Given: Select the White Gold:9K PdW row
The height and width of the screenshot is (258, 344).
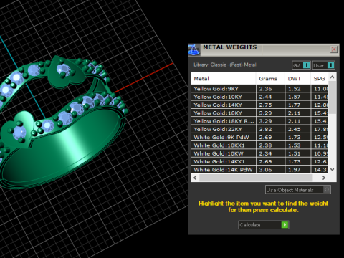Looking at the screenshot, I should click(x=259, y=138).
